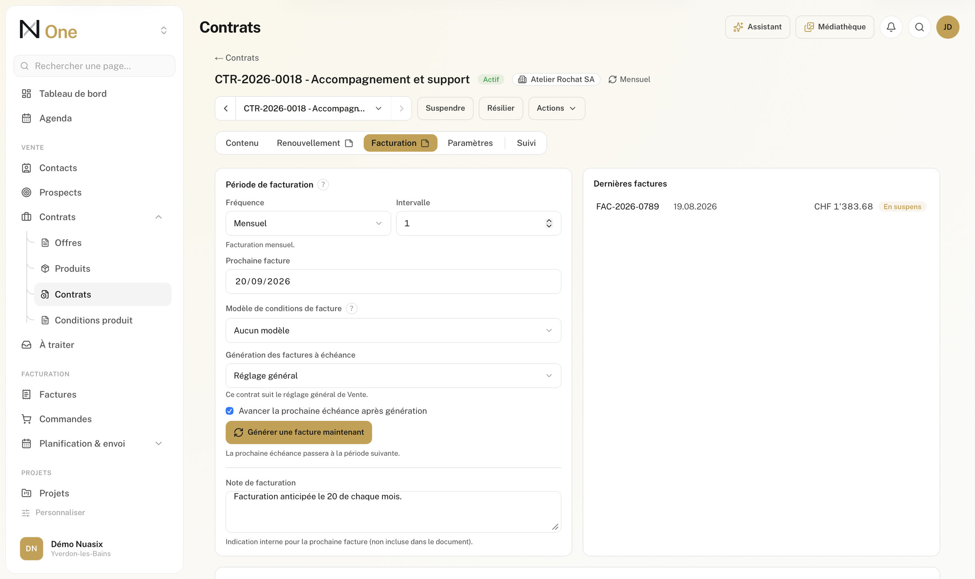Click the search magnifier icon in header

(x=919, y=27)
